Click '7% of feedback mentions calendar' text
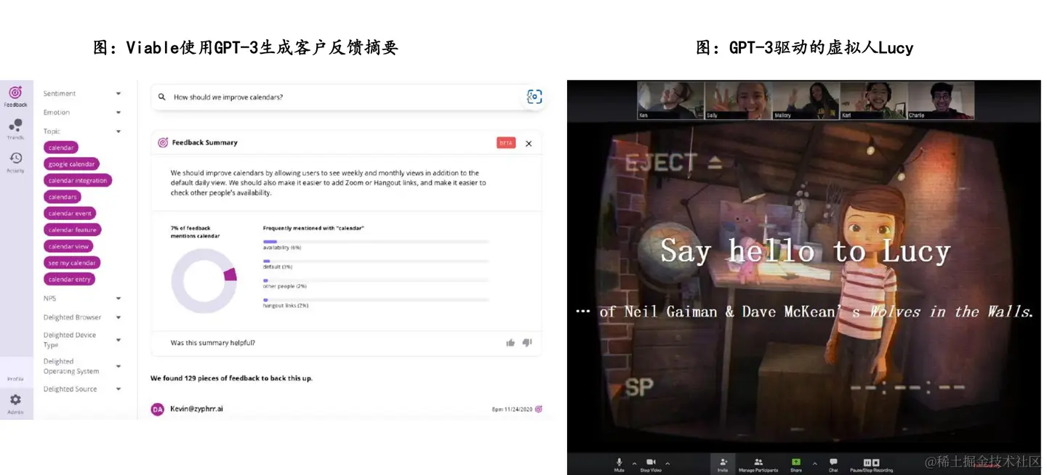 196,232
